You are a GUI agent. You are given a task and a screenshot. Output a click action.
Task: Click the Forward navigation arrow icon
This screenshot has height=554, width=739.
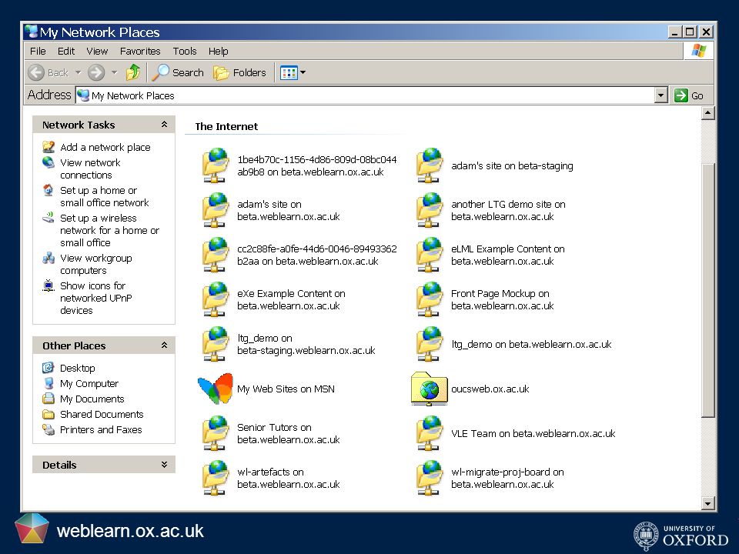[x=96, y=72]
